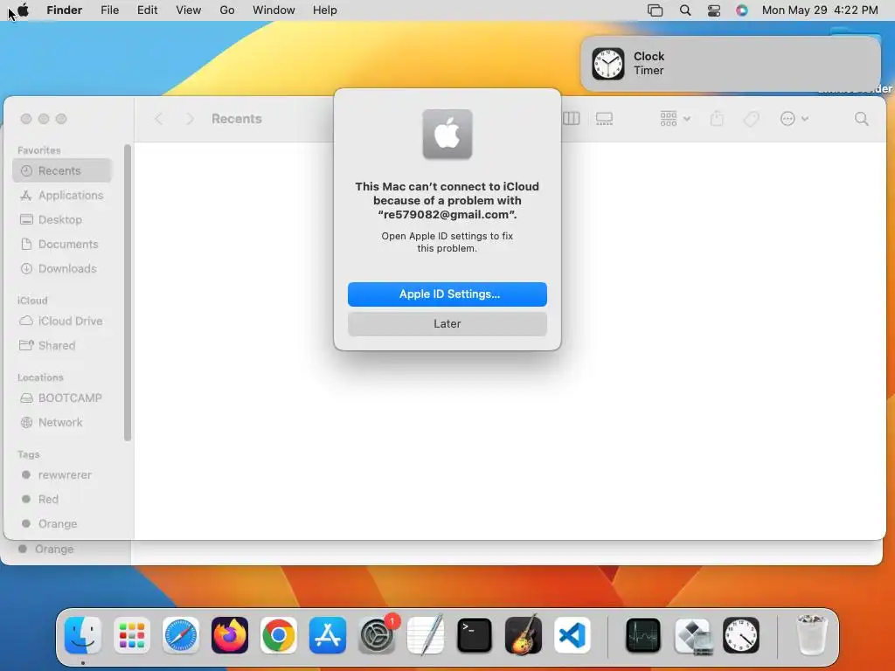Open the Window menu

274,10
